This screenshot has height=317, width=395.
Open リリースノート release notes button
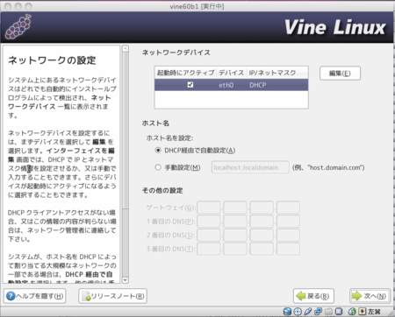[x=112, y=296]
